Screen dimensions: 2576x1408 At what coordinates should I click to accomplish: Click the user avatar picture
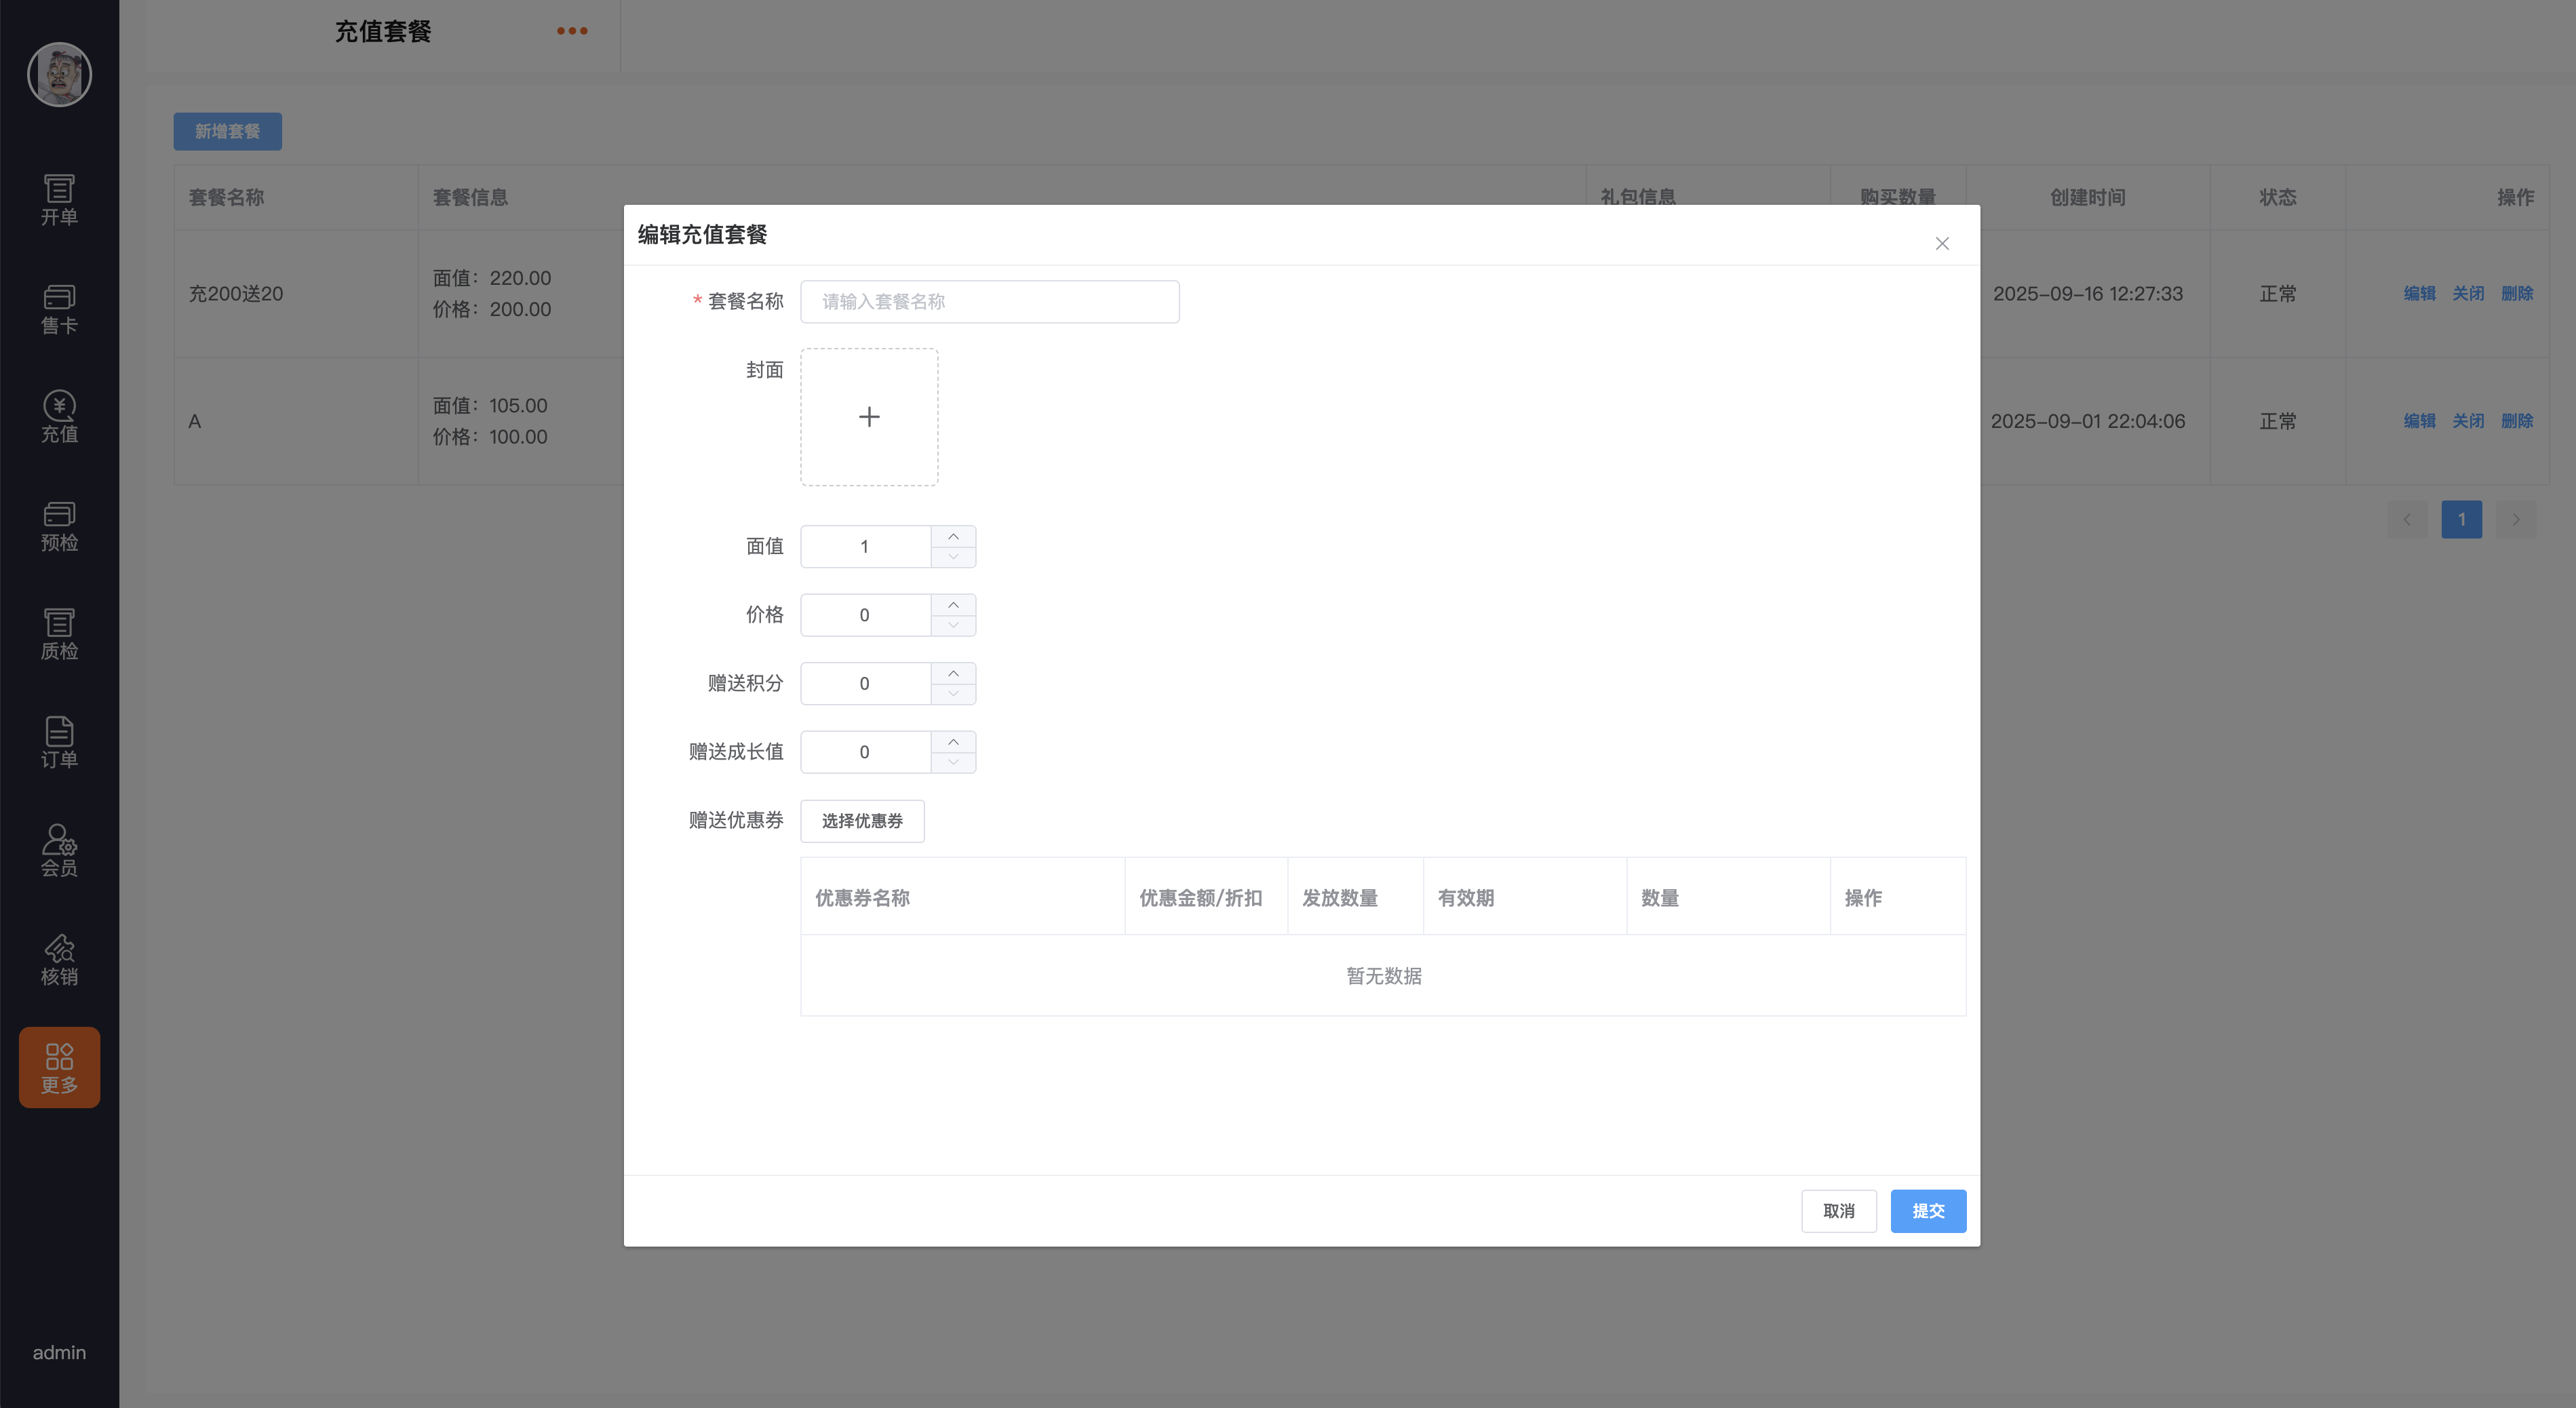tap(59, 75)
